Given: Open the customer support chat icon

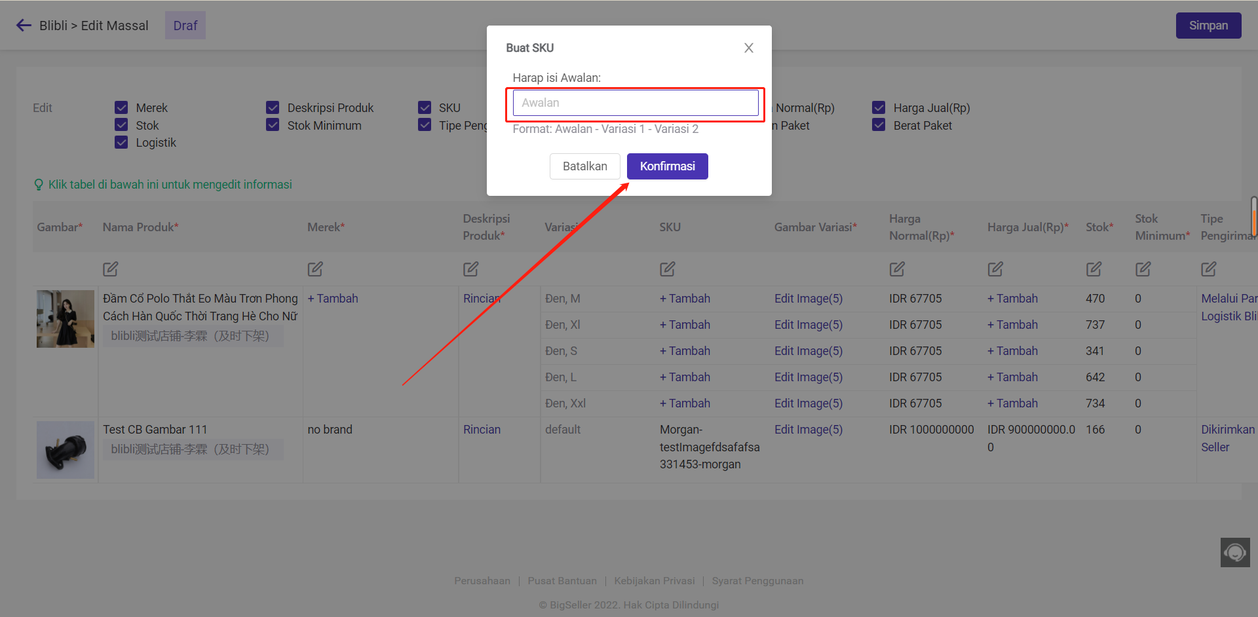Looking at the screenshot, I should [1235, 552].
